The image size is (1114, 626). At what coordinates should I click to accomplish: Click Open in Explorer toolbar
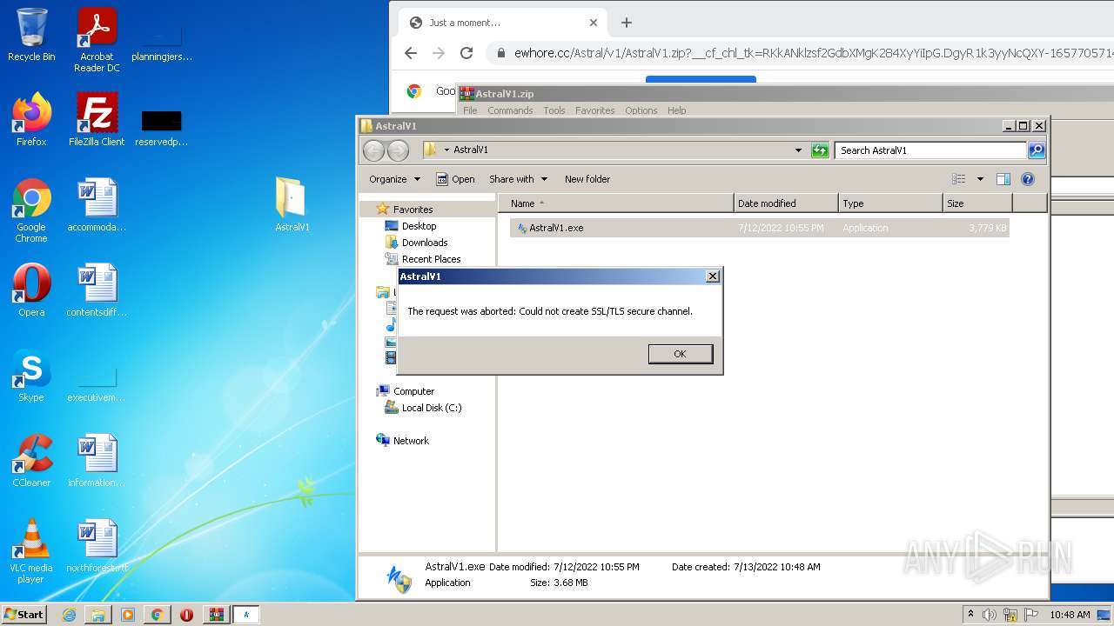point(455,179)
